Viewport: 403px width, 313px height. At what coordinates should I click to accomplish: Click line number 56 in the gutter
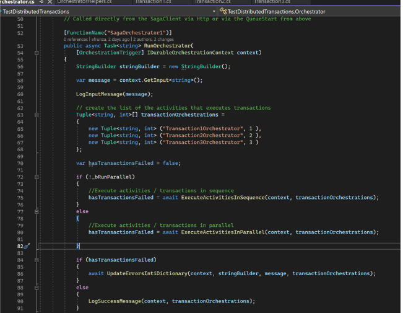click(20, 67)
